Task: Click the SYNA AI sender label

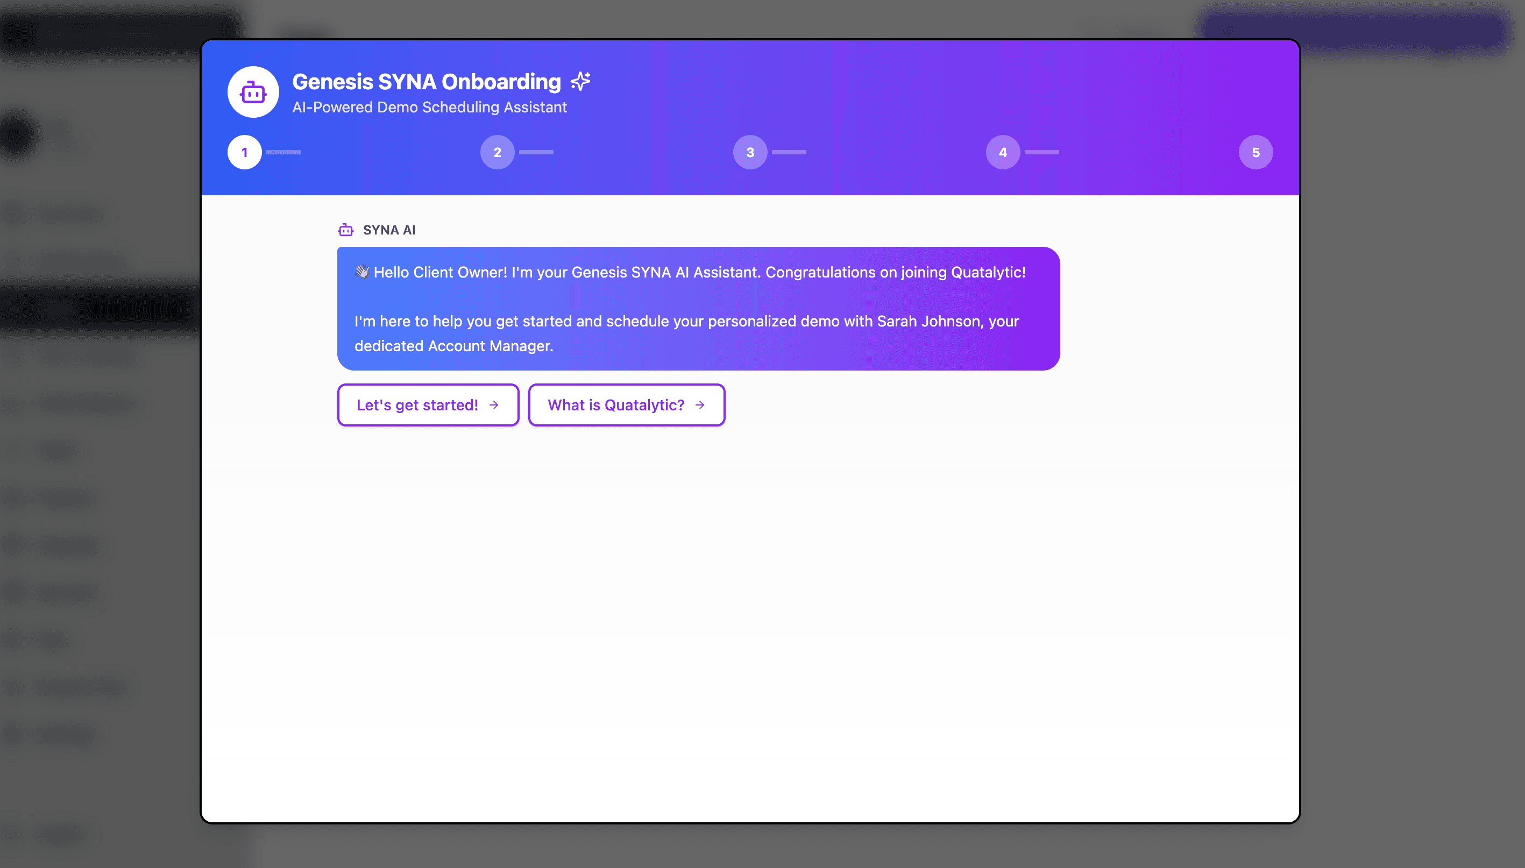Action: click(x=389, y=230)
